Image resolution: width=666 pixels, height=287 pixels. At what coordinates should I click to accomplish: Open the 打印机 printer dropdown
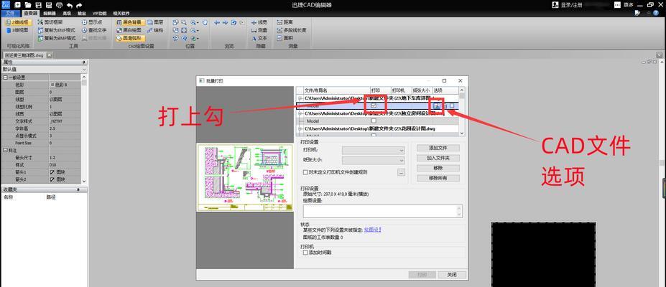[374, 150]
